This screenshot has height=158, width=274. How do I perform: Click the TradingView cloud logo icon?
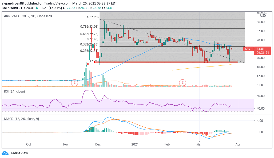click(x=5, y=153)
